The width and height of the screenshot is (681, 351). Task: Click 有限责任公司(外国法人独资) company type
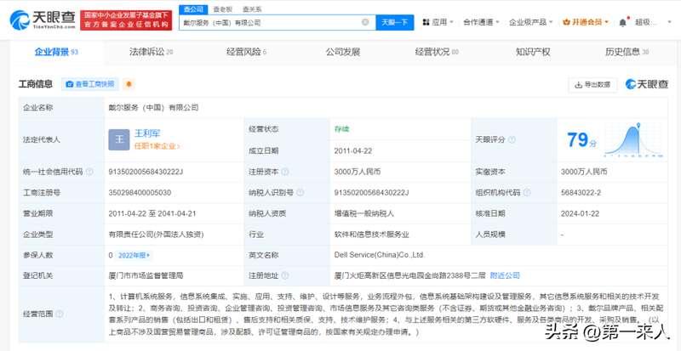pos(156,235)
